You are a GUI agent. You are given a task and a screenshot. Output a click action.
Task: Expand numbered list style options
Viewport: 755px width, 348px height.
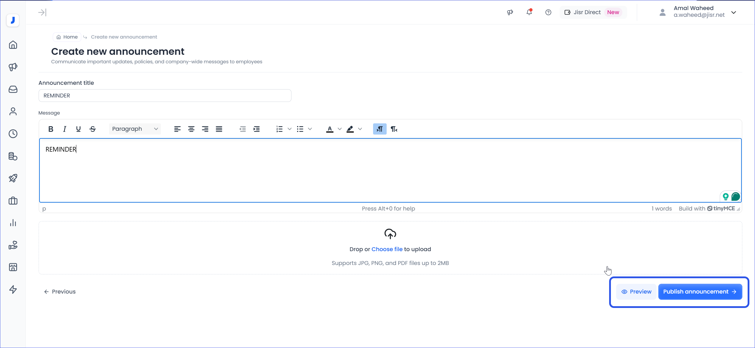pyautogui.click(x=290, y=129)
